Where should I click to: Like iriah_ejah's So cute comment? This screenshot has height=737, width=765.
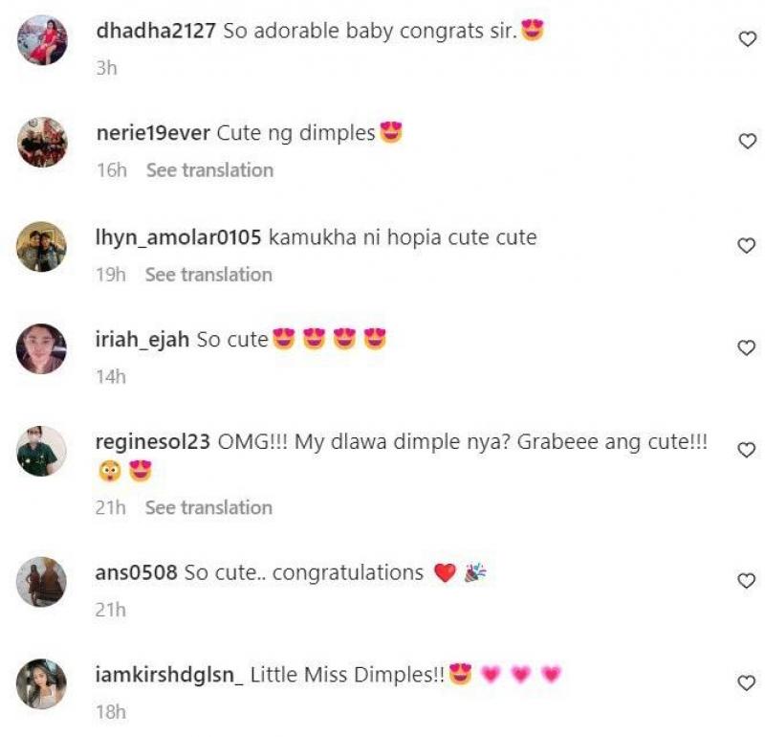click(x=746, y=347)
